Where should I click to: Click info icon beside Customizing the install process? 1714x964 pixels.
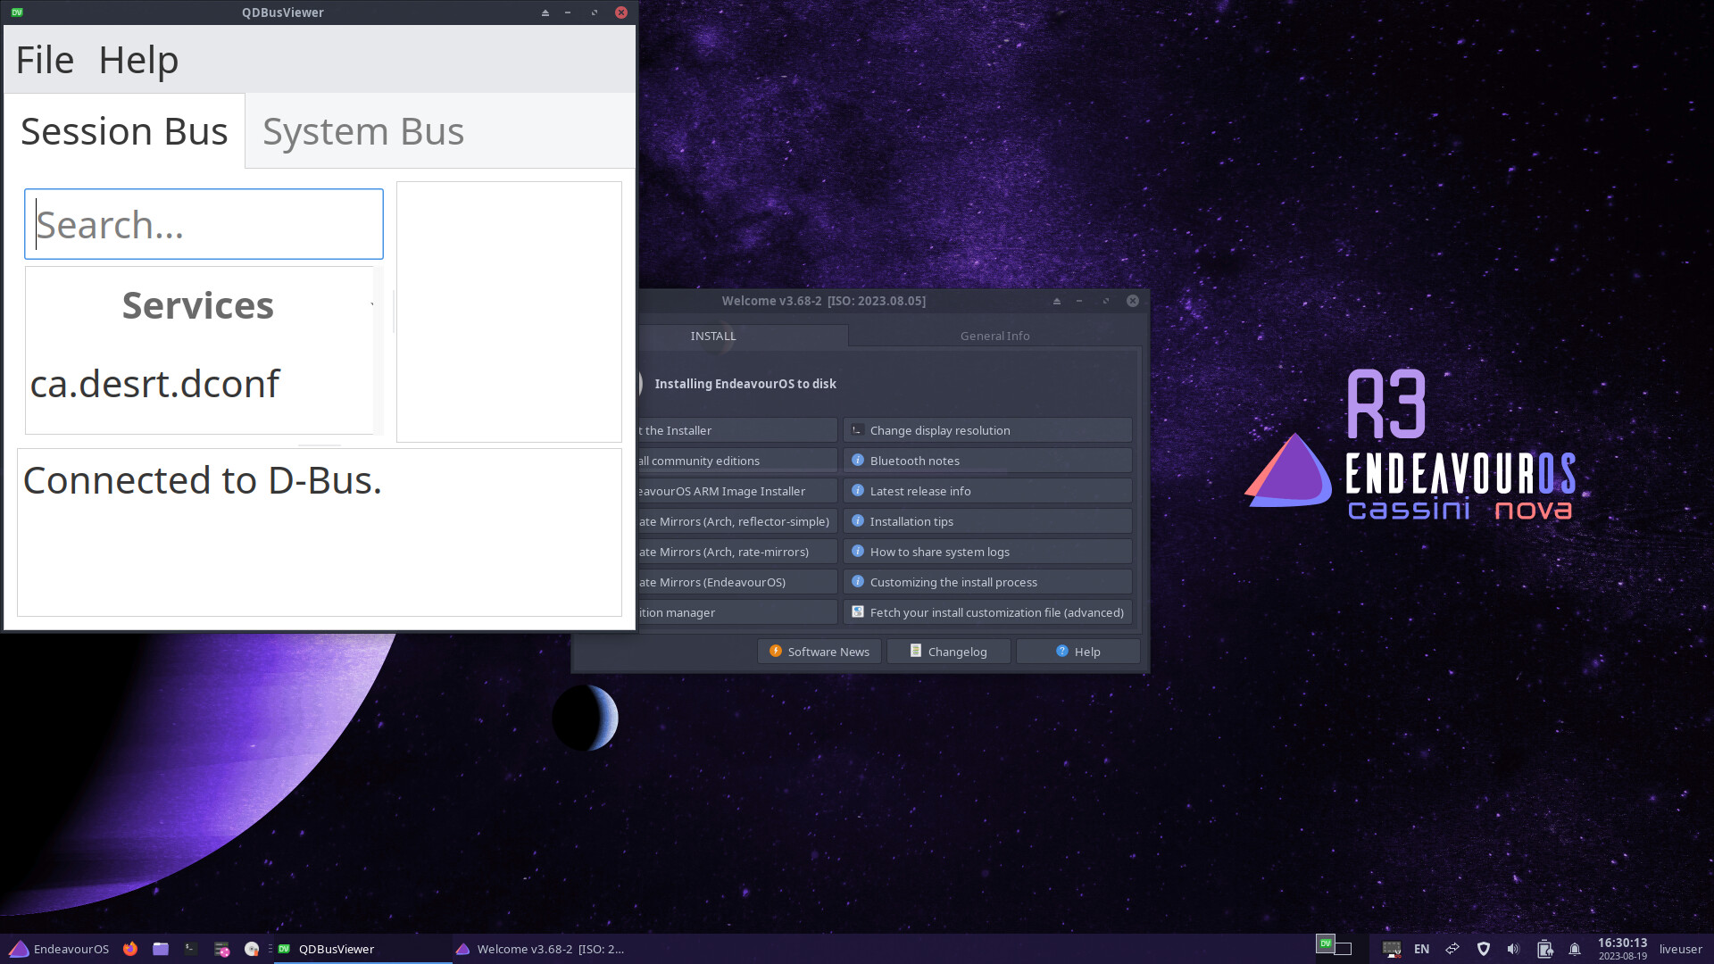pyautogui.click(x=857, y=581)
